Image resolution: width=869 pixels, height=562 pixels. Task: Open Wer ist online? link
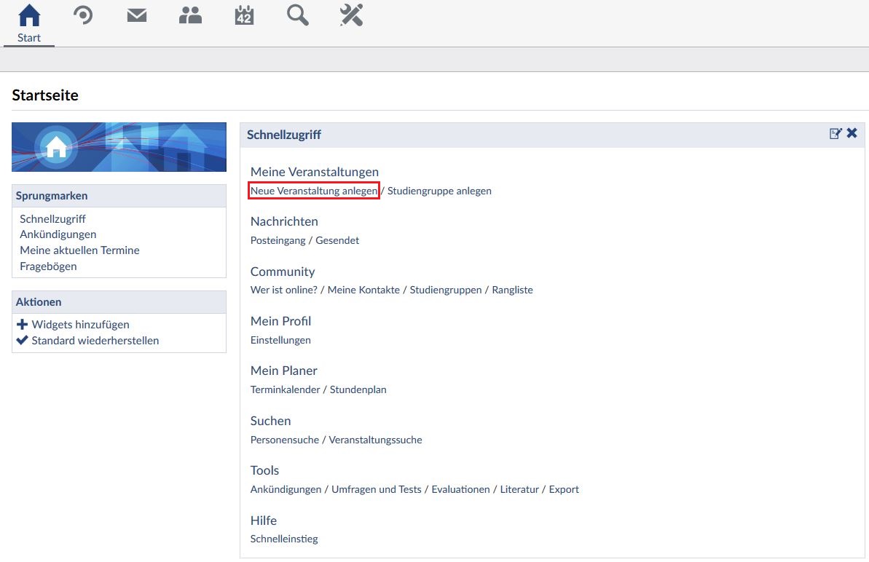coord(283,290)
